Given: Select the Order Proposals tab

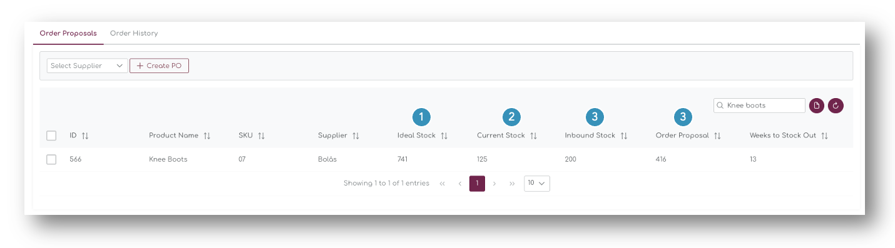Looking at the screenshot, I should coord(68,33).
